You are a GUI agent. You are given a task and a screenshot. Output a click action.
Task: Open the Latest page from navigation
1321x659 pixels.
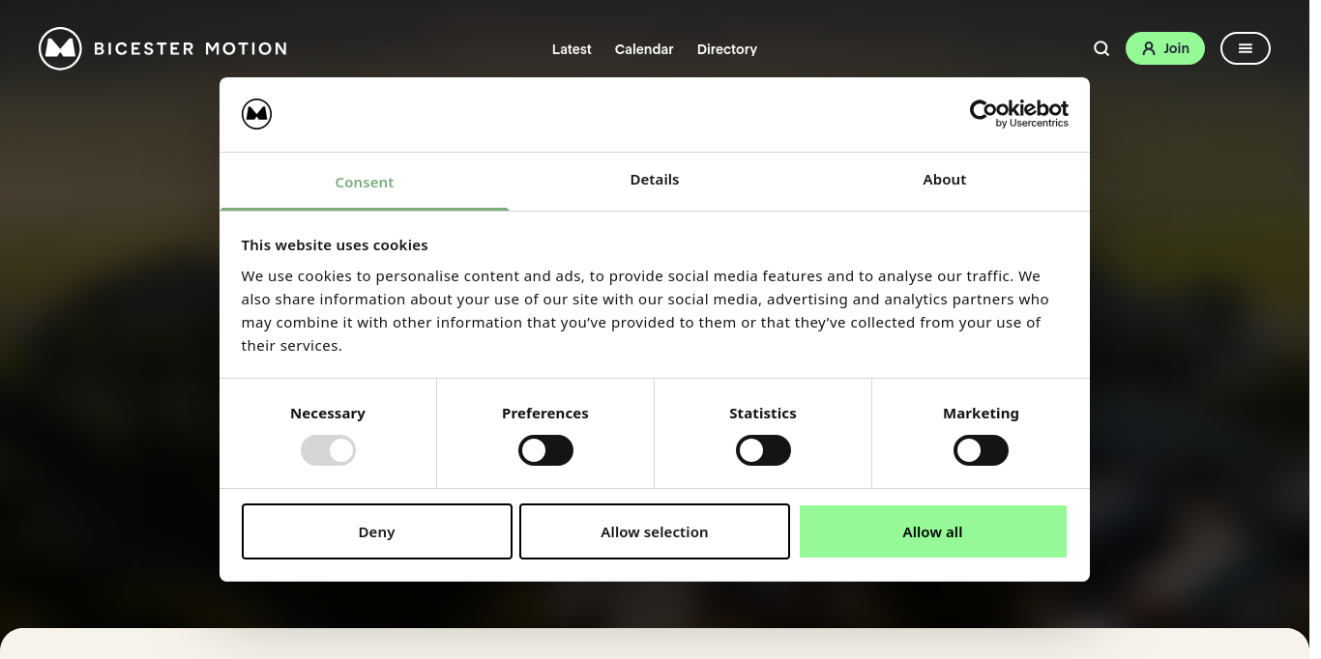572,49
